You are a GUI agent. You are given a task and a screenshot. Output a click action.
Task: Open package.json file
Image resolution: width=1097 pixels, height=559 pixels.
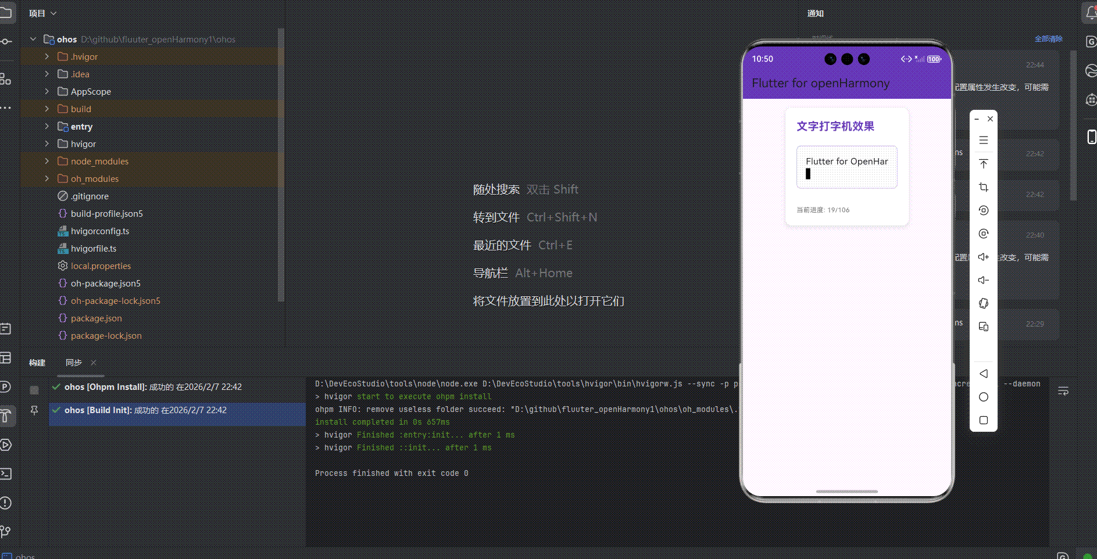click(x=96, y=318)
